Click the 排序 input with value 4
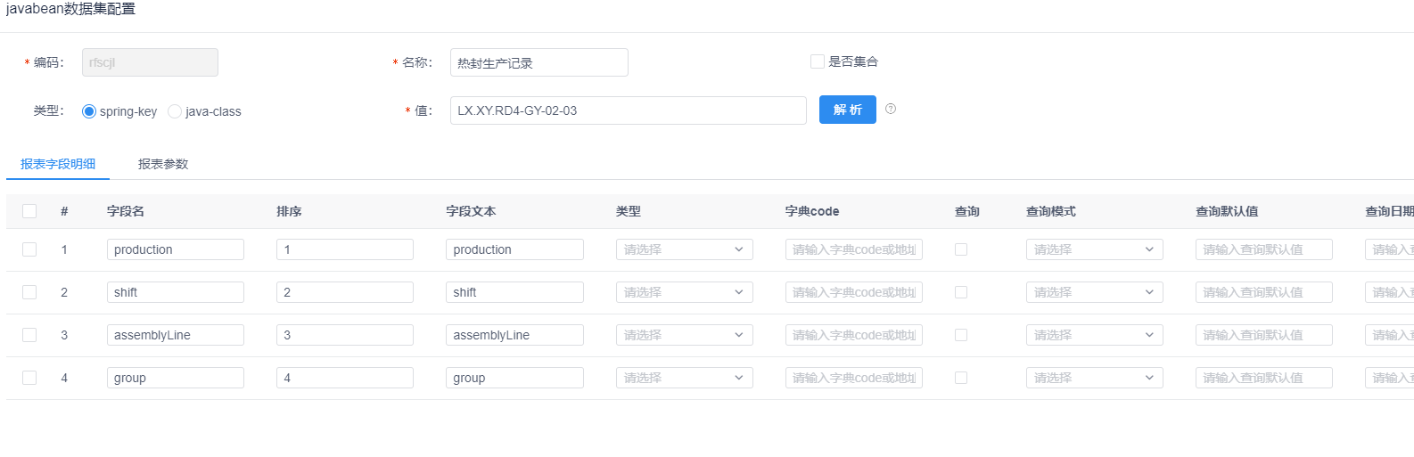 pos(345,378)
